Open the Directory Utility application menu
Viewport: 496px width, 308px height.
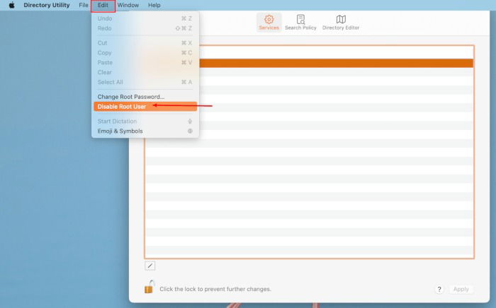pyautogui.click(x=47, y=5)
